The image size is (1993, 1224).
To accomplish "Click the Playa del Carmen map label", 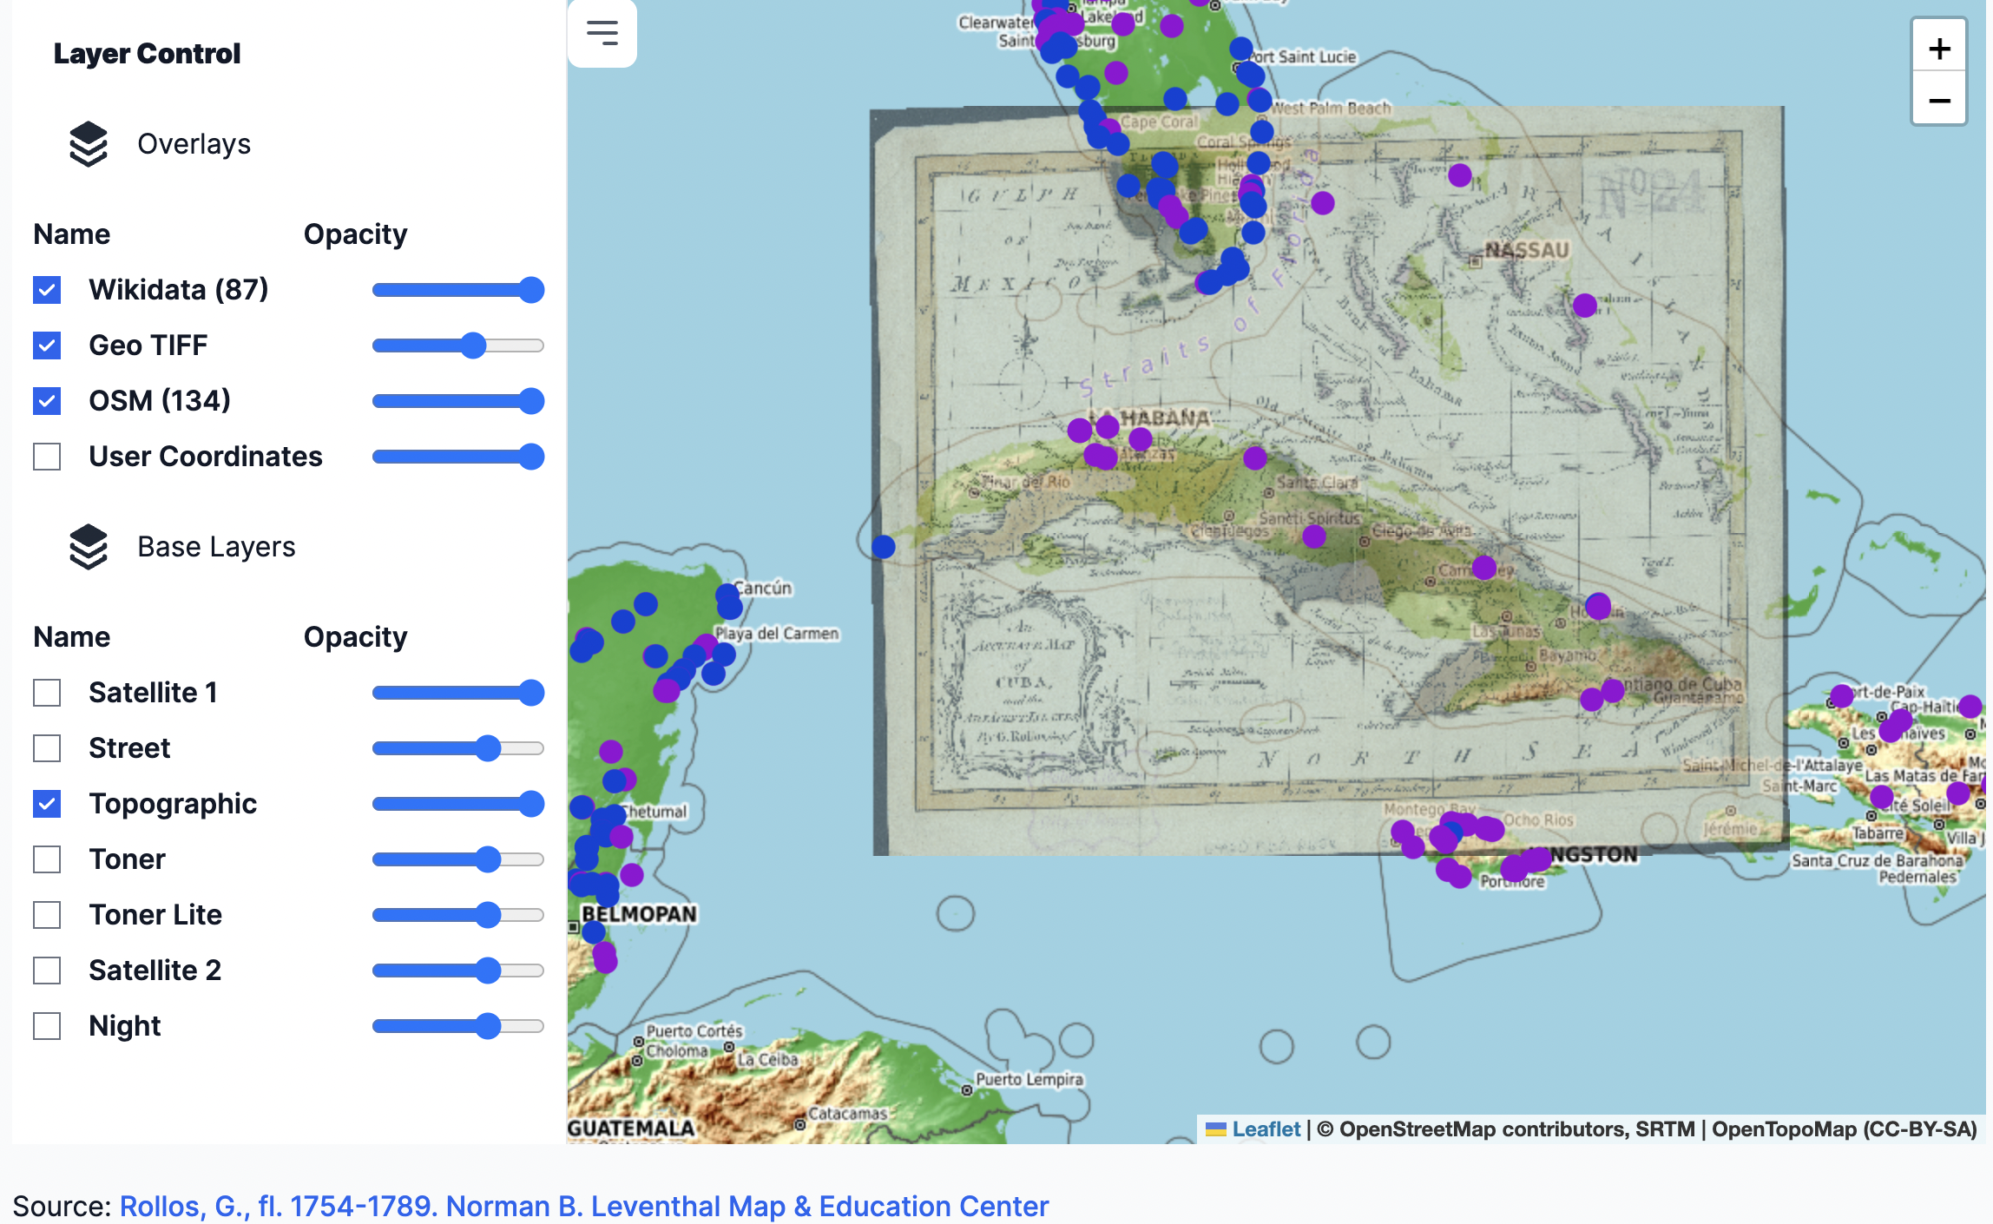I will (777, 634).
